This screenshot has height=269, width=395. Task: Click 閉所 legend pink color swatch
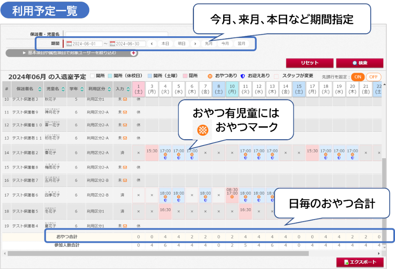[x=185, y=76]
